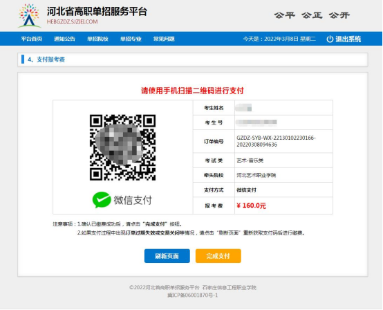This screenshot has width=383, height=310.
Task: Click the 河北省高职单招服务平台 title
Action: point(97,12)
